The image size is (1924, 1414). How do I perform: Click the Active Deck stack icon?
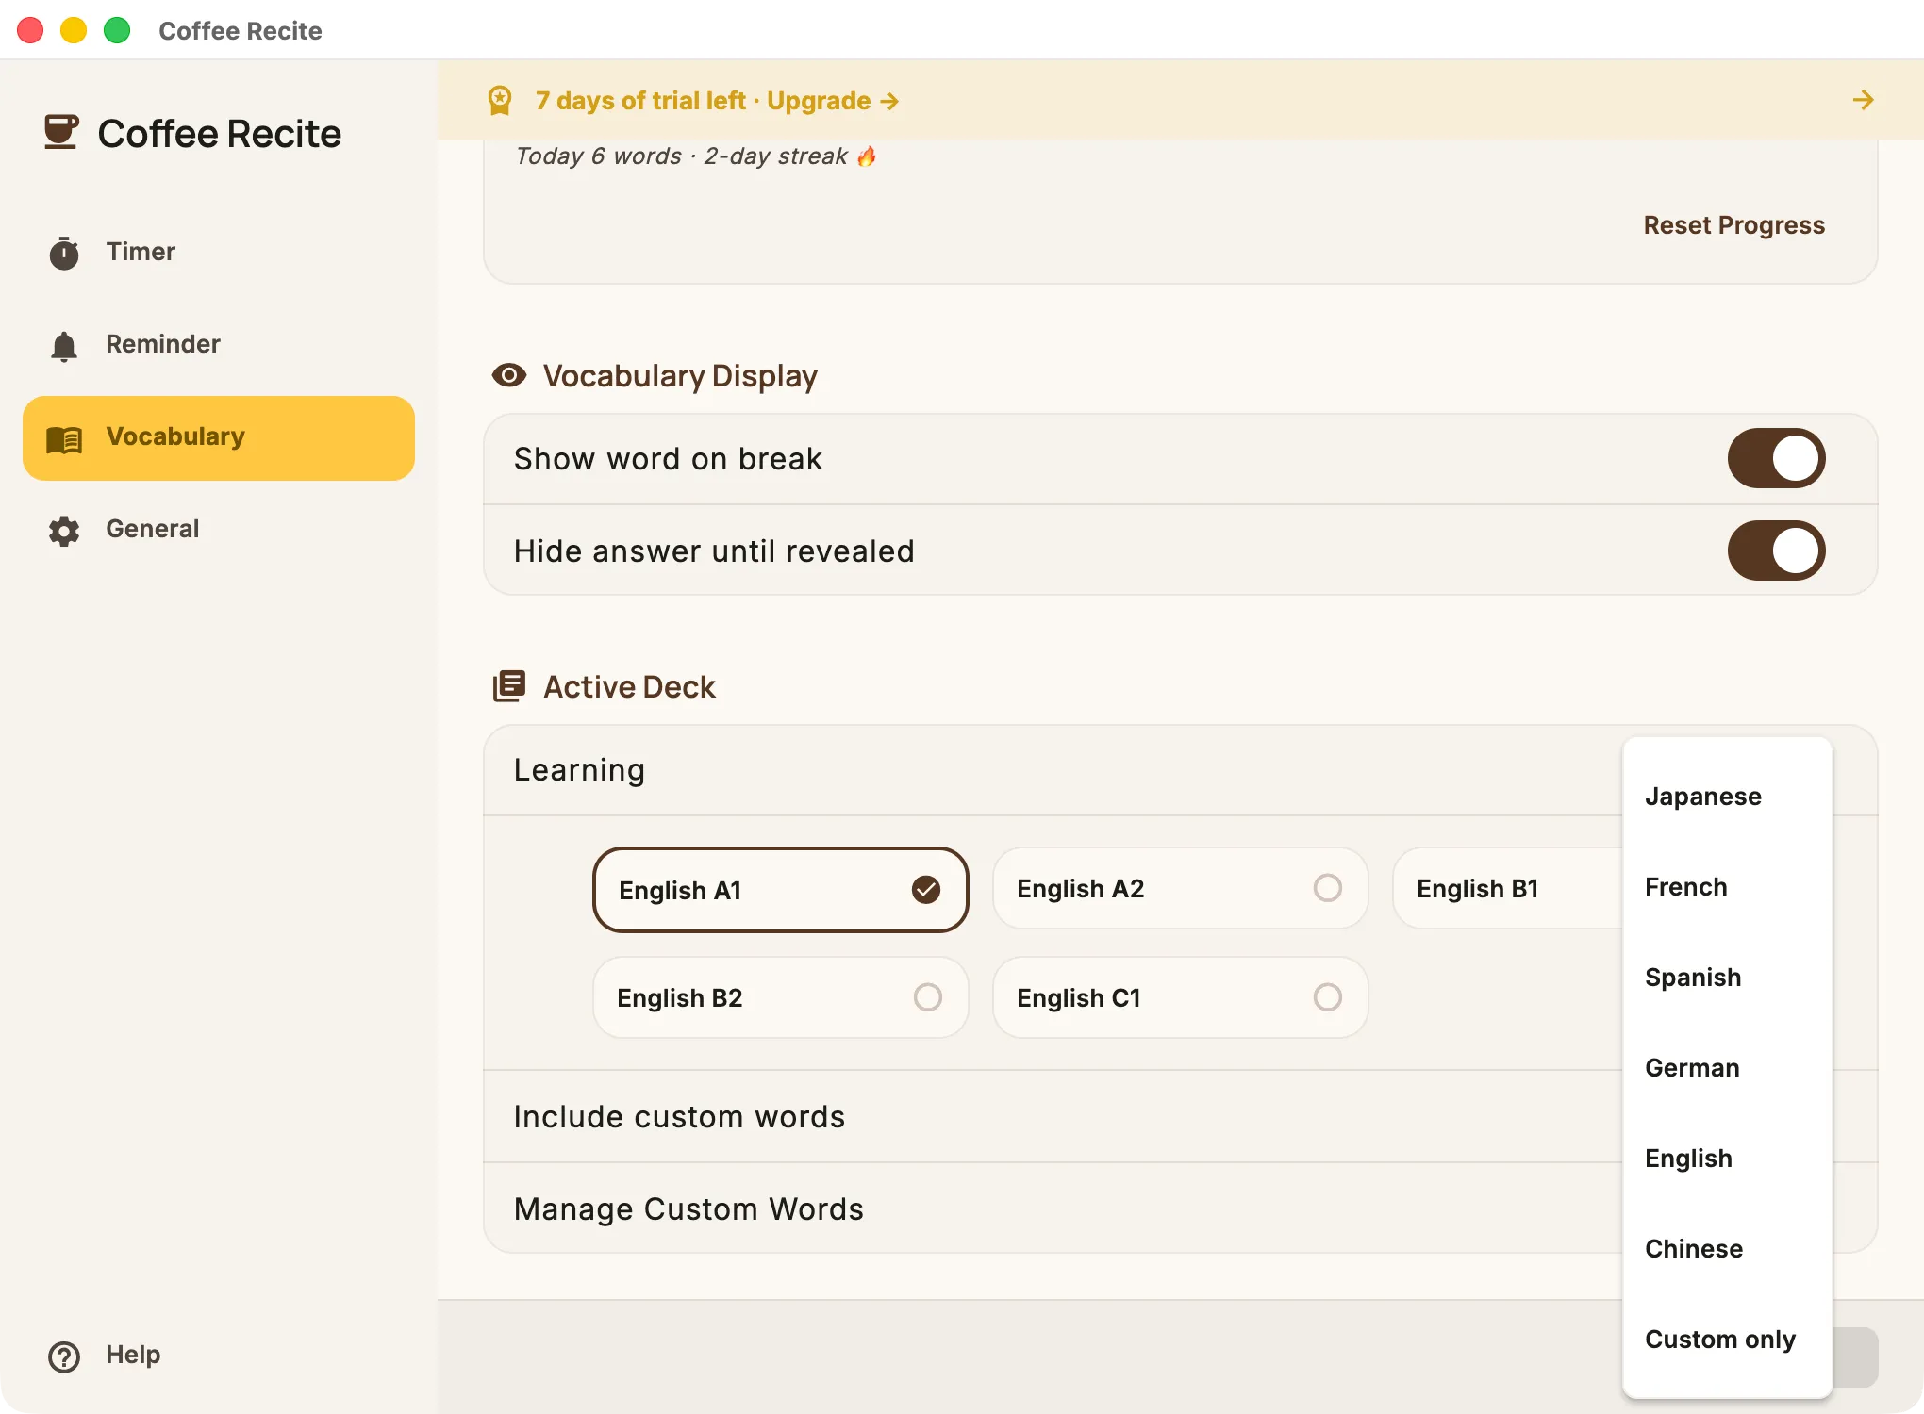509,686
